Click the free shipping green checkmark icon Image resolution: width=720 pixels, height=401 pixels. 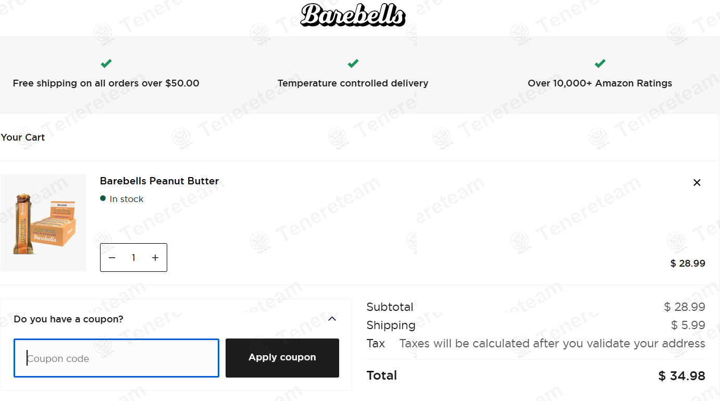click(x=106, y=64)
